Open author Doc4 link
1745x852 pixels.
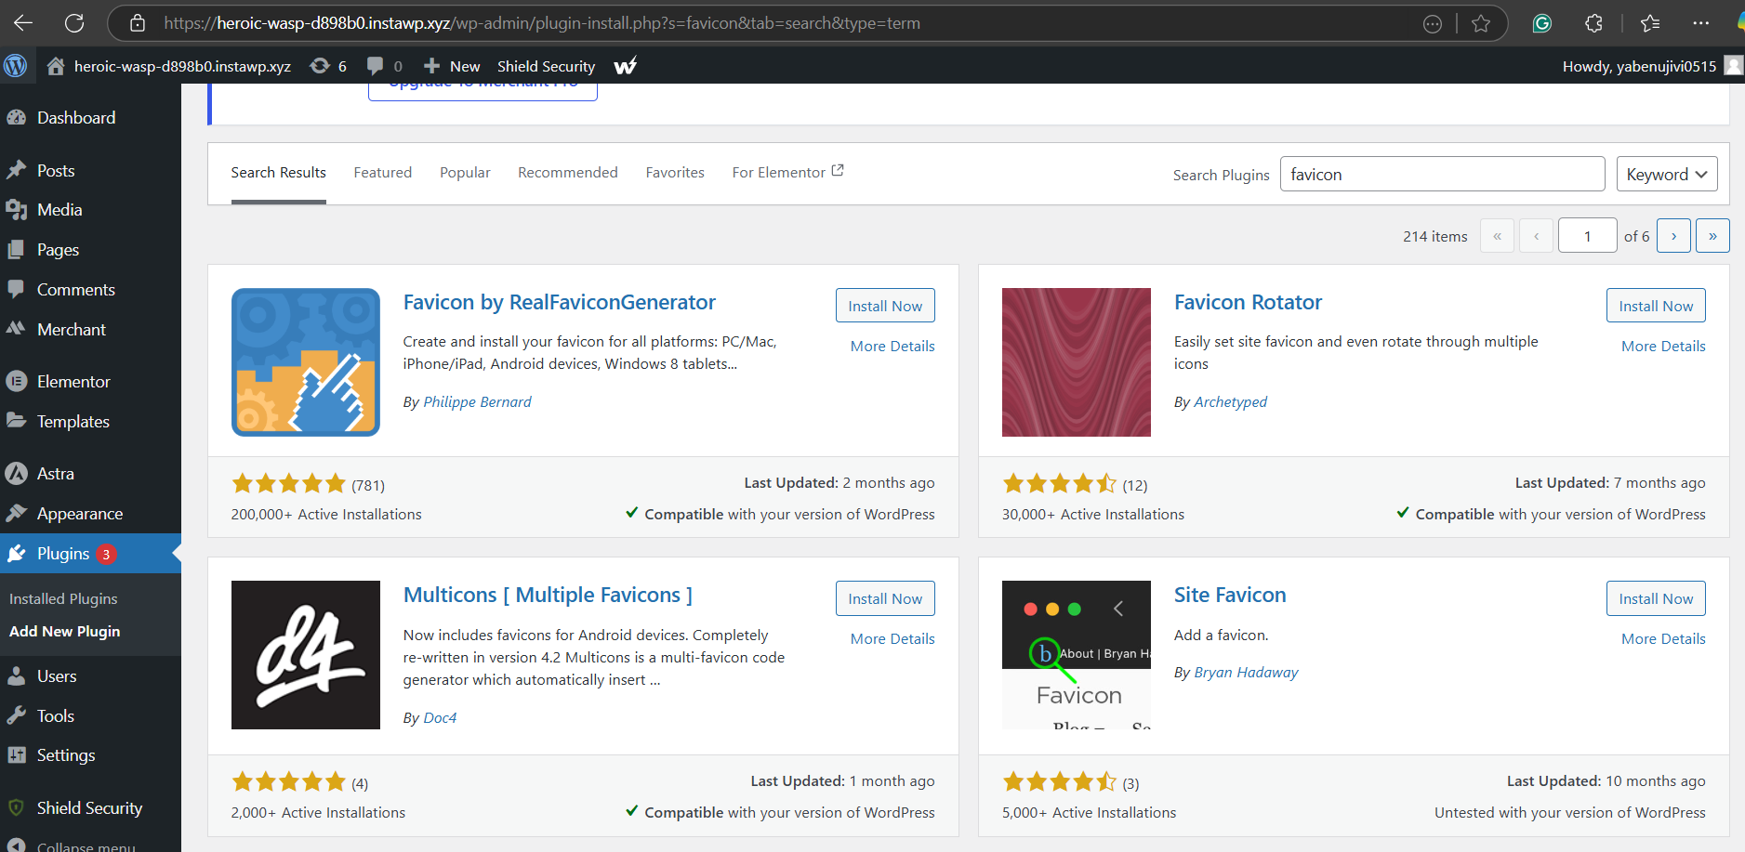pyautogui.click(x=440, y=717)
